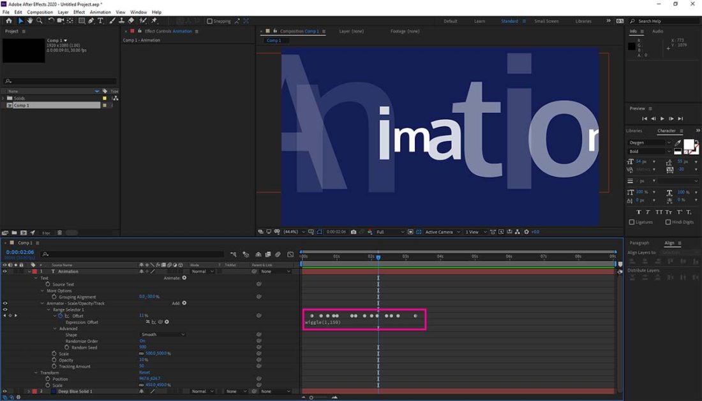
Task: Open the resolution Full dropdown
Action: coord(390,232)
